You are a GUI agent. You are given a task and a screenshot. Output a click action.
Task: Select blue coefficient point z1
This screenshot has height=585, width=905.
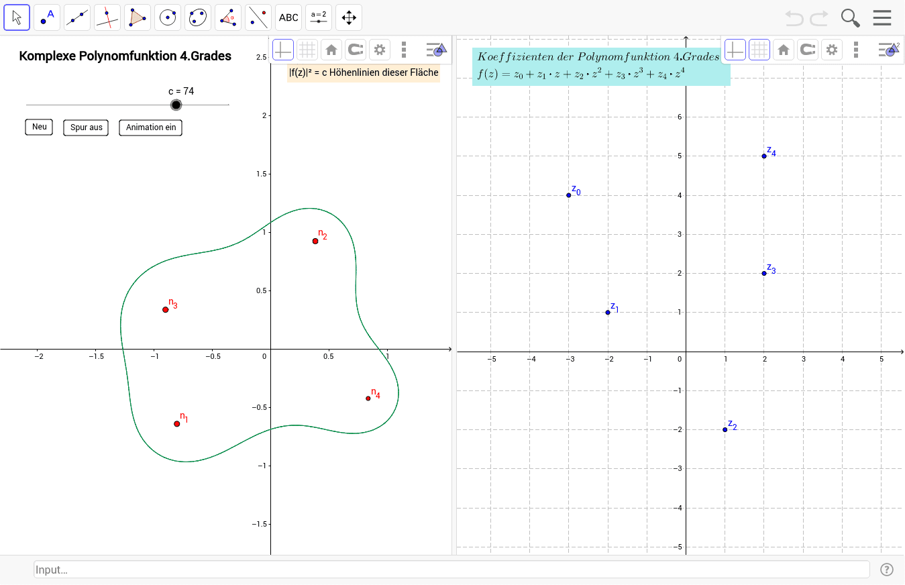608,312
